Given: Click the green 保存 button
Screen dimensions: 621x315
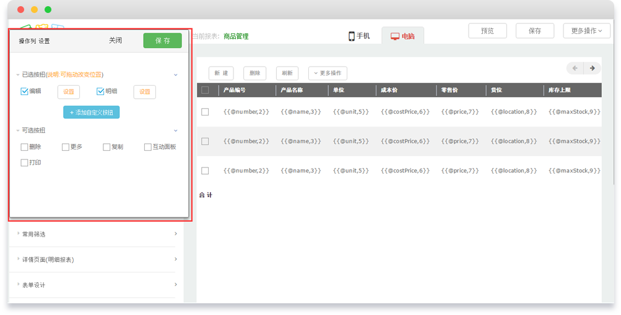Looking at the screenshot, I should [162, 41].
